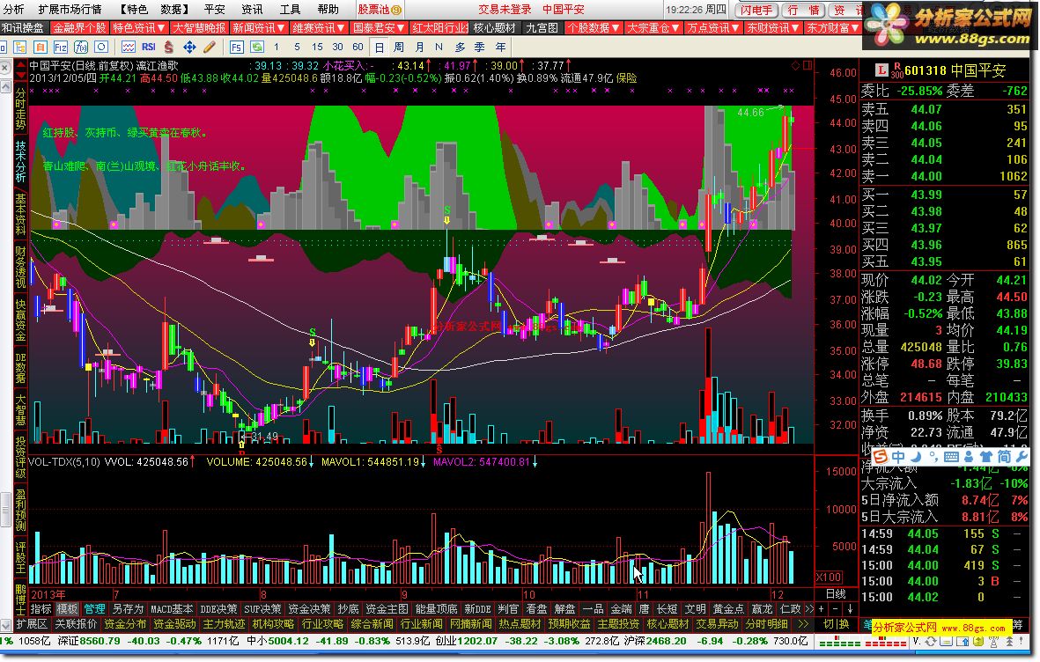
Task: Switch chart period to 月 monthly
Action: tap(419, 47)
